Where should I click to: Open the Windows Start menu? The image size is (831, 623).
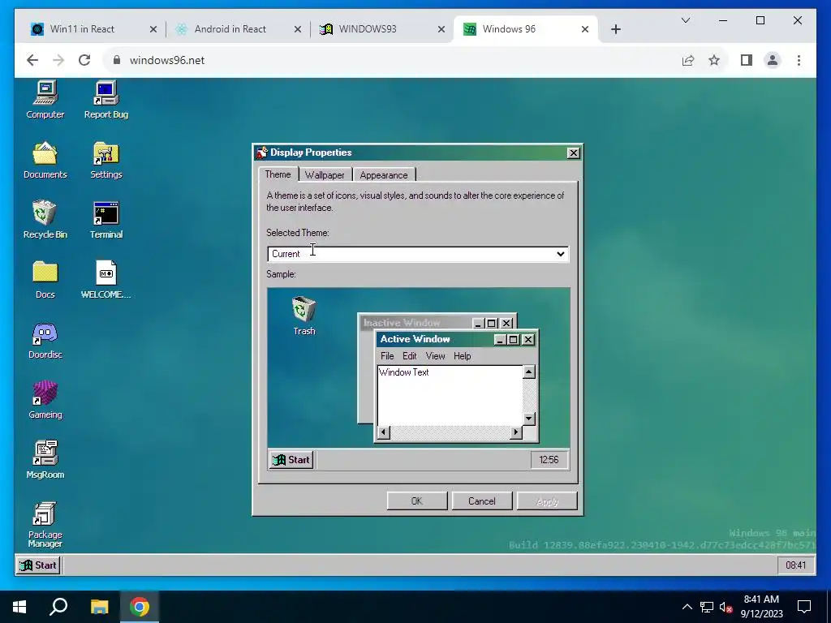(19, 607)
